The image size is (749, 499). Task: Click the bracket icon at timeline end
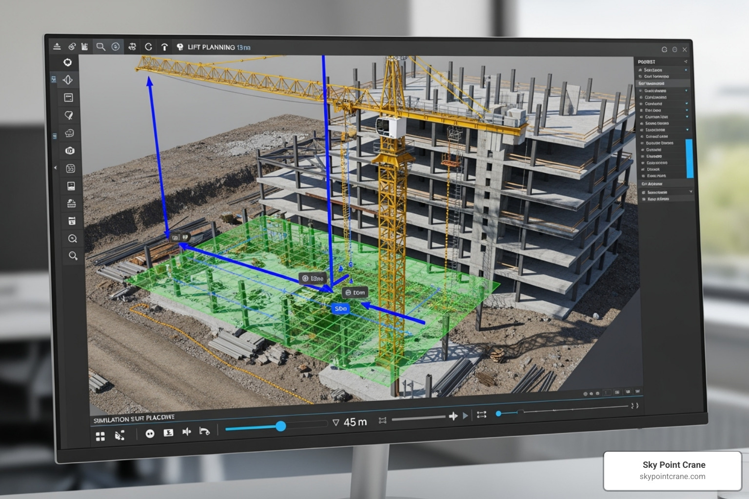tap(634, 405)
